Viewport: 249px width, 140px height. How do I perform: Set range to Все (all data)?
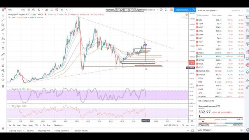(x=49, y=125)
